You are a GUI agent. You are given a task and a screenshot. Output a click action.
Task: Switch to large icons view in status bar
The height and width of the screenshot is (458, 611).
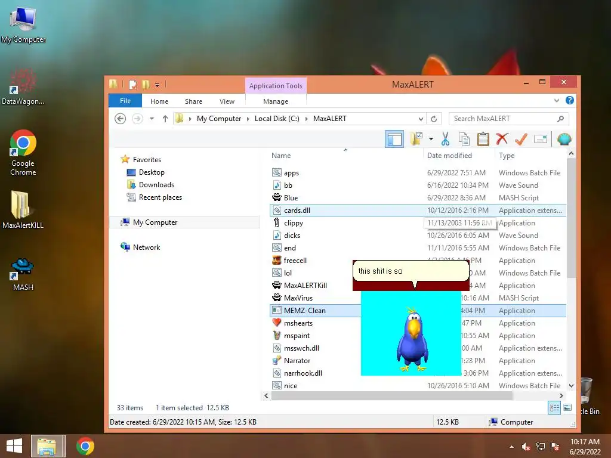[x=568, y=408]
